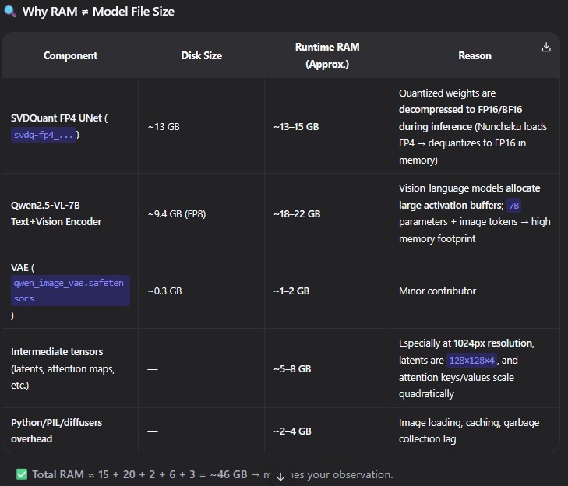Select the Runtime RAM (Approx.) column header

[x=326, y=56]
